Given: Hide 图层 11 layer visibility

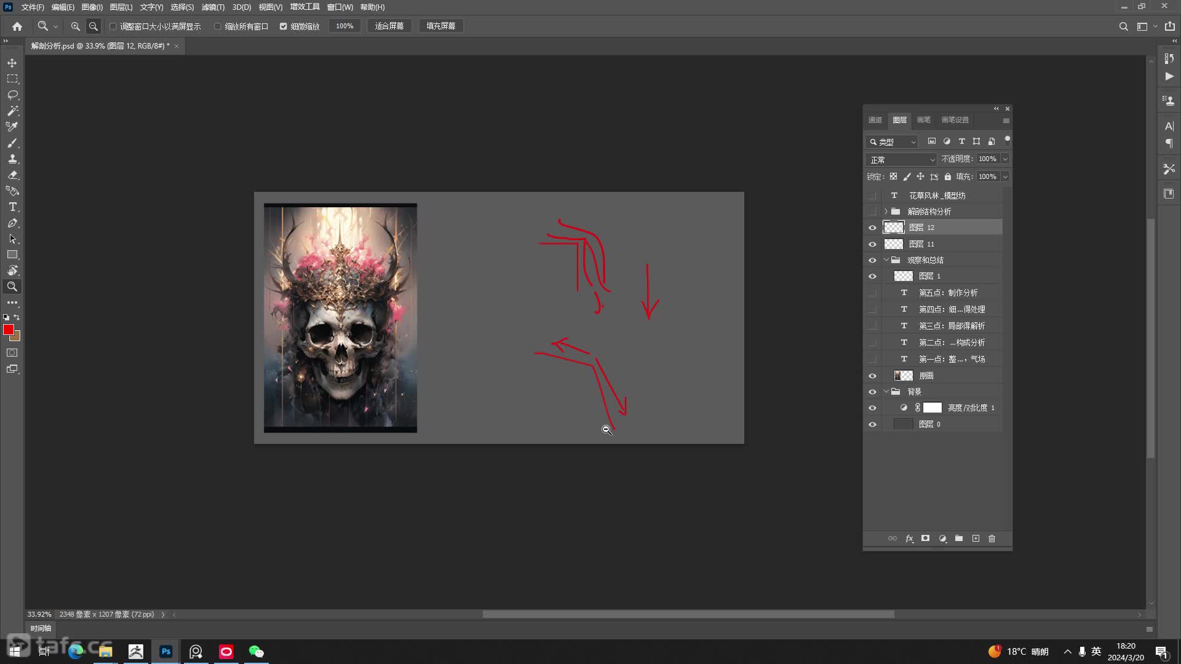Looking at the screenshot, I should pos(872,244).
